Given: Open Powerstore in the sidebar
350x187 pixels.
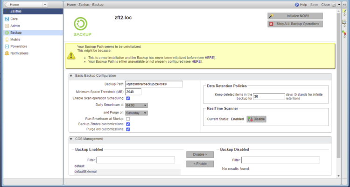Looking at the screenshot, I should click(18, 47).
